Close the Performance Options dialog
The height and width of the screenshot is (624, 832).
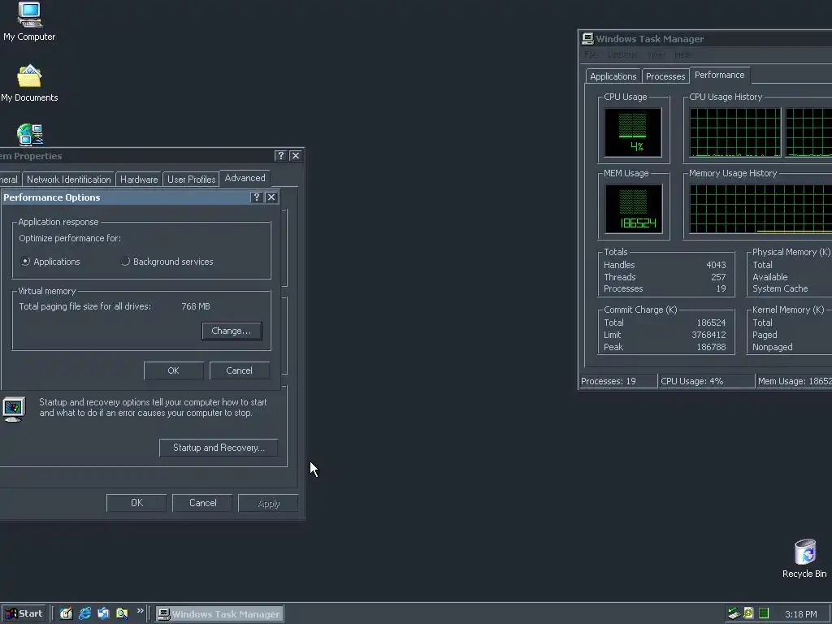pyautogui.click(x=271, y=197)
